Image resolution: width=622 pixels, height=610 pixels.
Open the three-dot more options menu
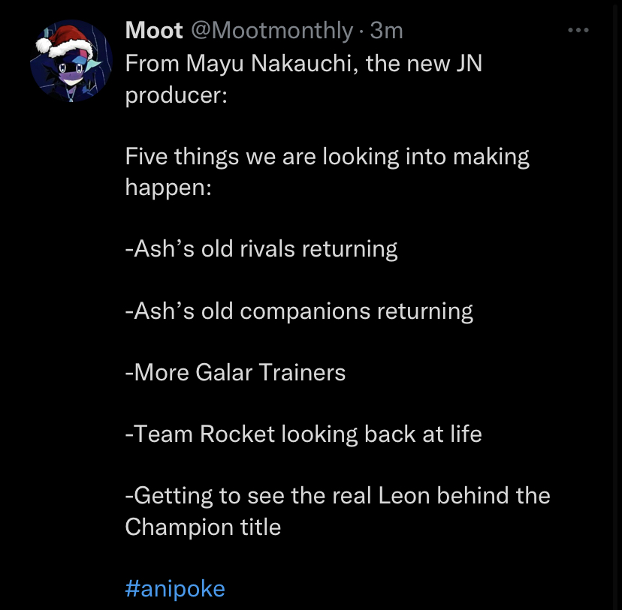click(x=578, y=30)
